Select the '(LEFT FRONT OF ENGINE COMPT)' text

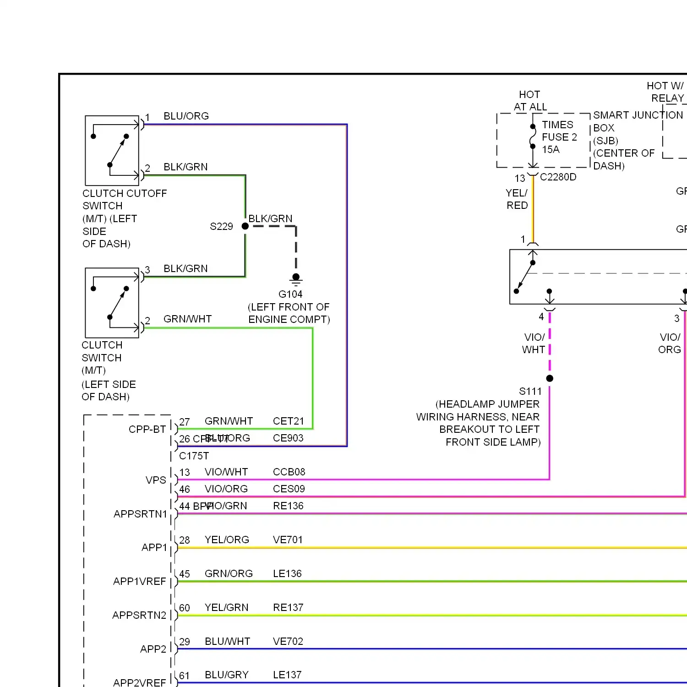coord(289,313)
